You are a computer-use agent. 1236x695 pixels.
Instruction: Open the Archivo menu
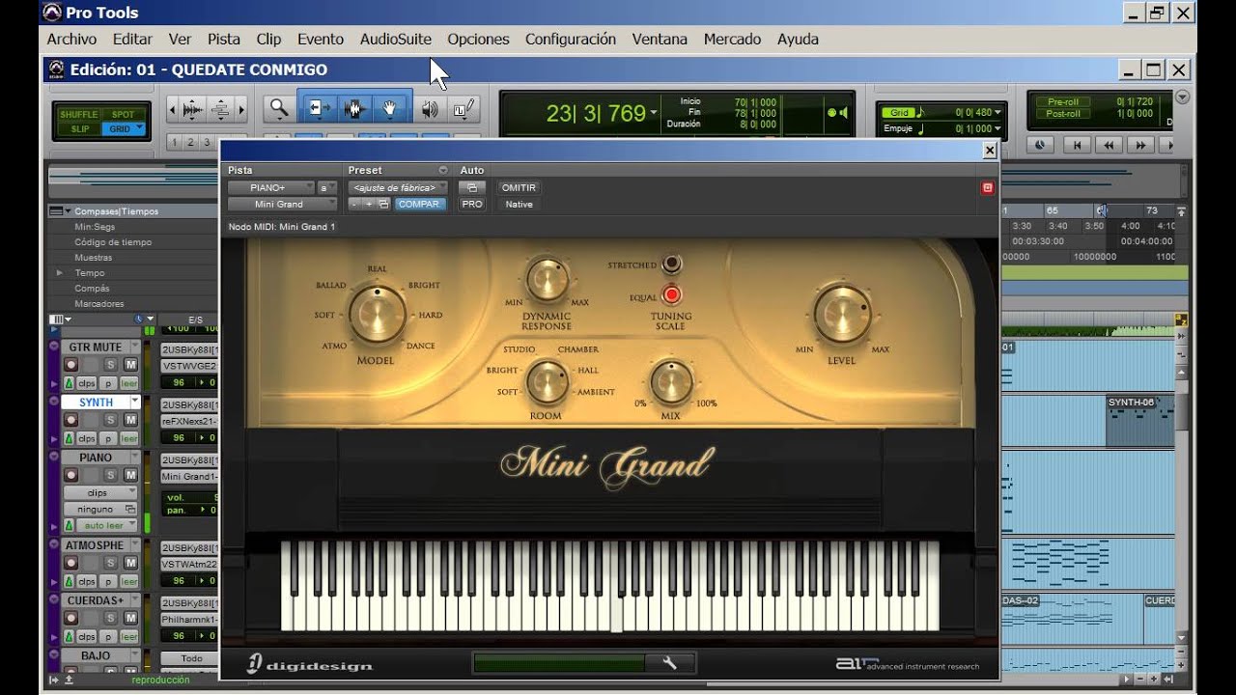(71, 40)
